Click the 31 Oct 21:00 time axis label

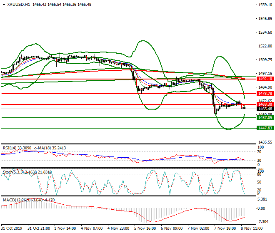point(39,228)
